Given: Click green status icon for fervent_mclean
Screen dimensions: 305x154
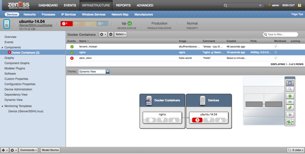Looking at the screenshot, I should pyautogui.click(x=72, y=47).
